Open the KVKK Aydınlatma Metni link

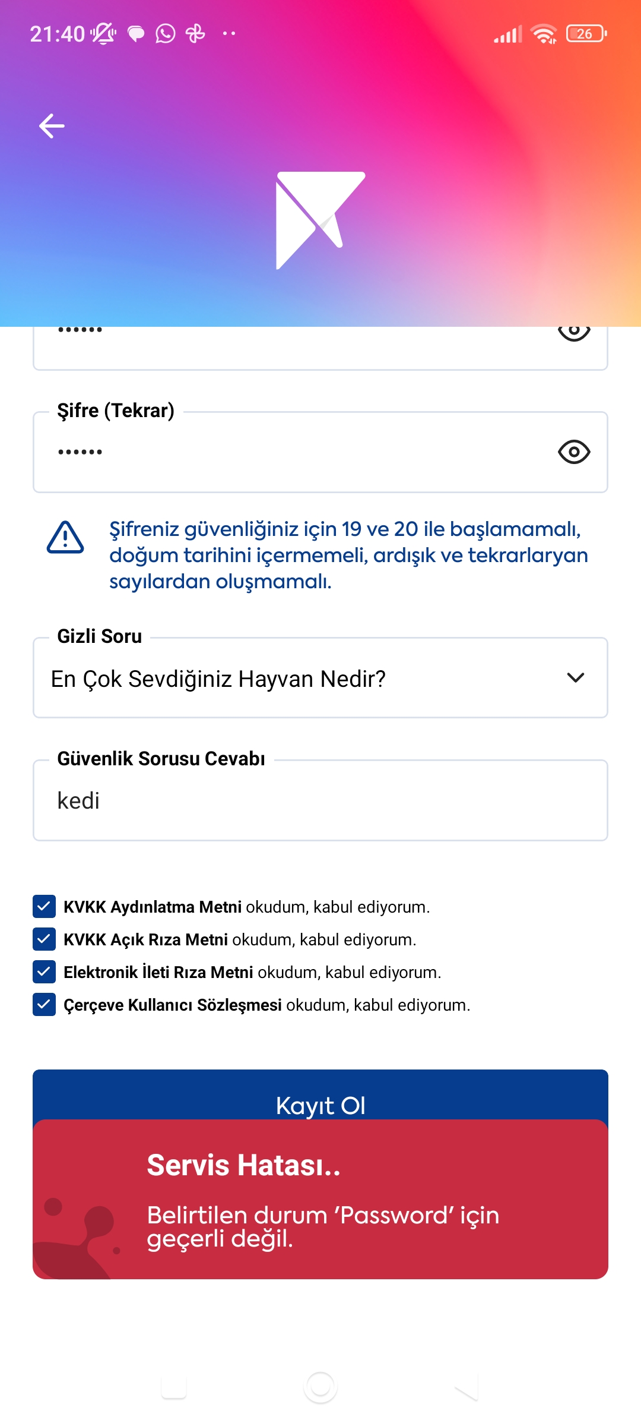click(x=153, y=907)
